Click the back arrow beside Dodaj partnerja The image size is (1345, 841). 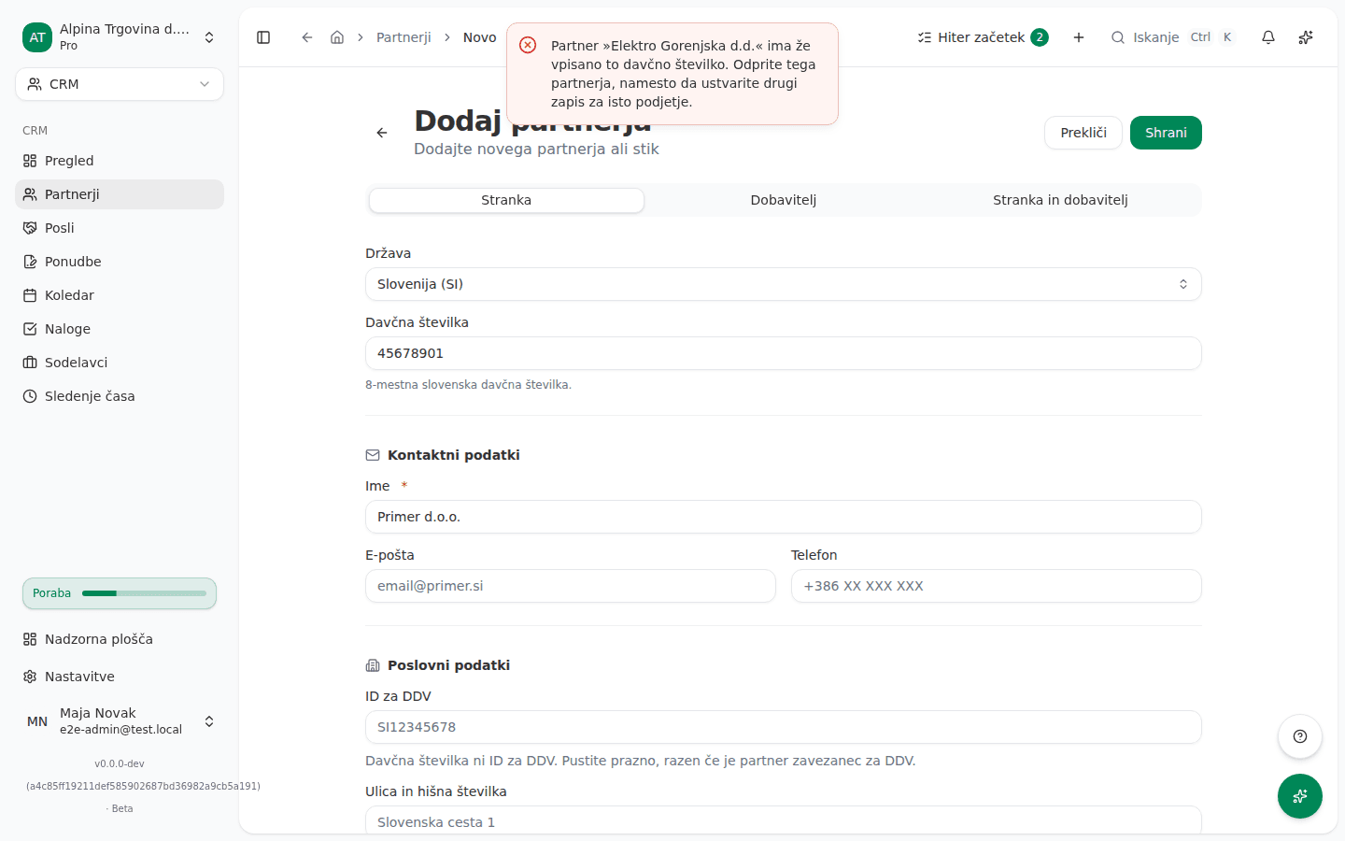point(382,133)
